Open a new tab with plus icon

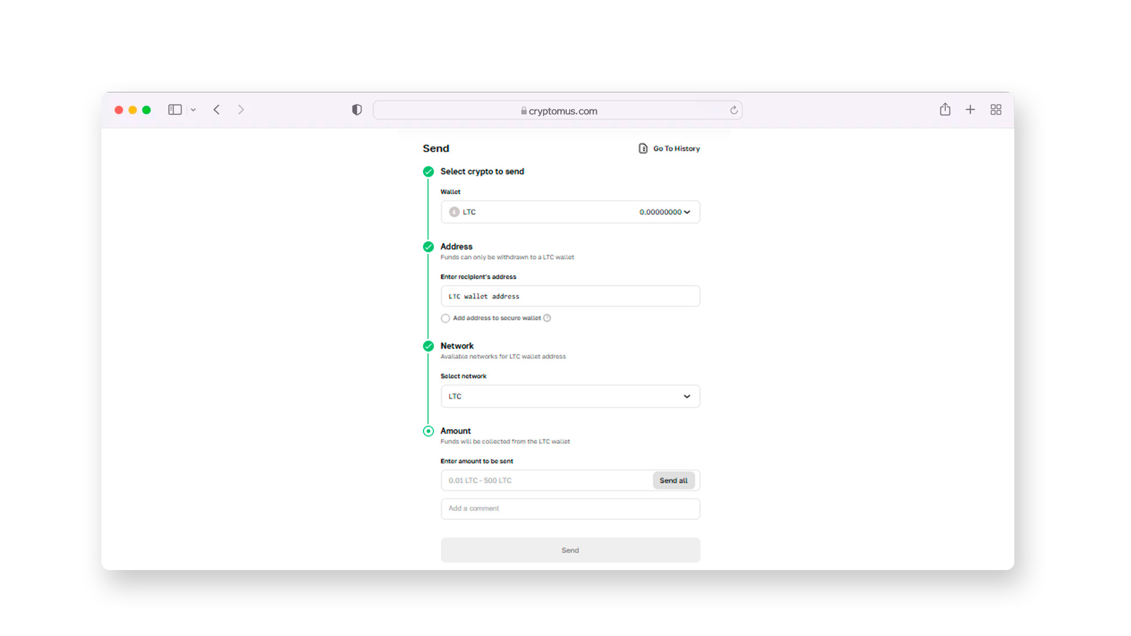pyautogui.click(x=970, y=110)
